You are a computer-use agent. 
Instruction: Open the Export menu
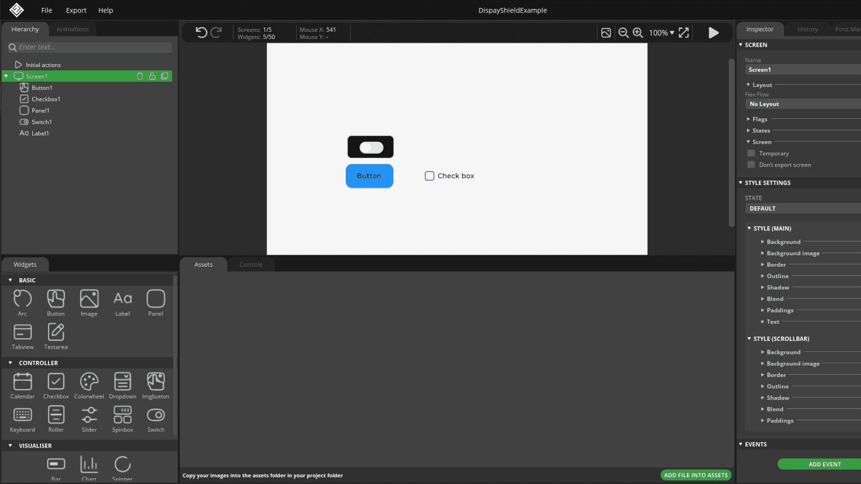(x=76, y=10)
